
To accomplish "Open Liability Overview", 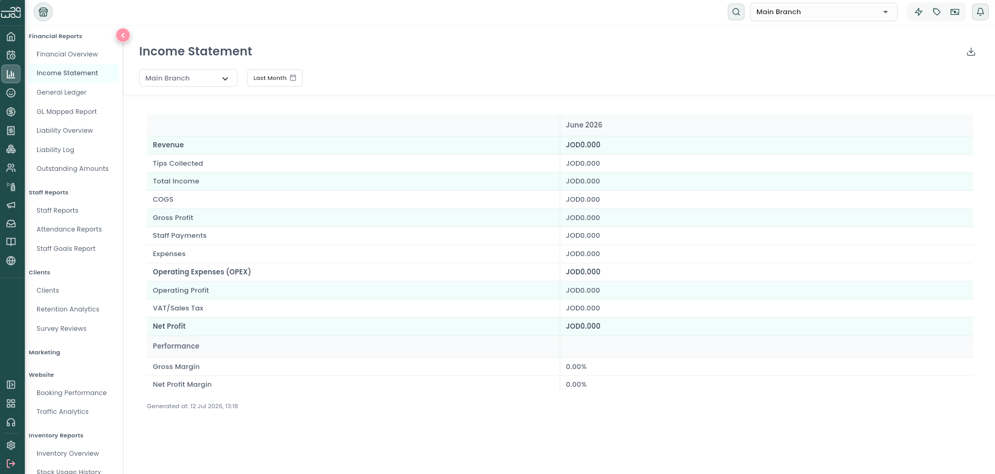I will tap(65, 131).
